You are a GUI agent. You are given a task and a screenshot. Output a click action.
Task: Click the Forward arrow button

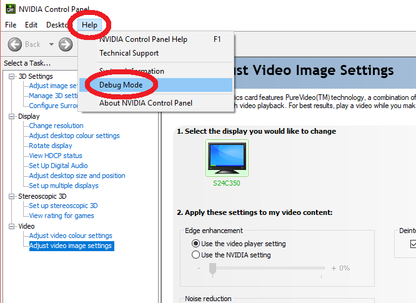pos(66,44)
